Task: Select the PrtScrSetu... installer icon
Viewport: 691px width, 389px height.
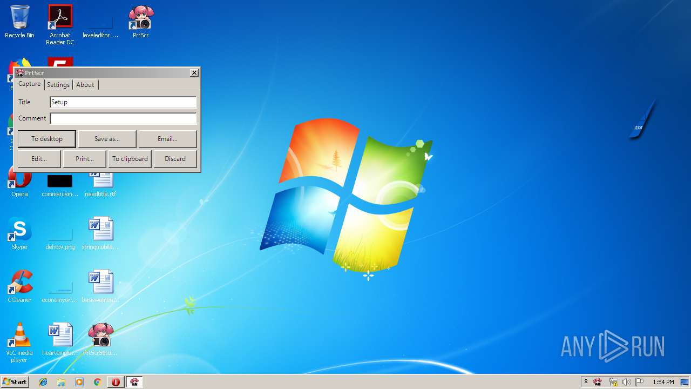Action: (100, 339)
